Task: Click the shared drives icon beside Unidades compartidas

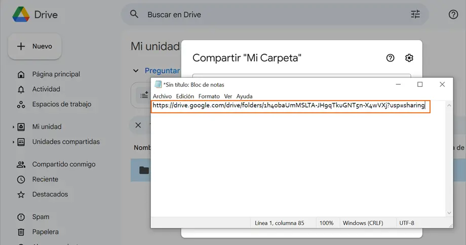Action: coord(21,142)
